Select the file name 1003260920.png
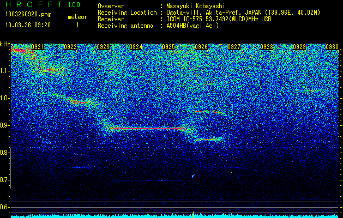Image resolution: width=343 pixels, height=218 pixels. pos(28,15)
